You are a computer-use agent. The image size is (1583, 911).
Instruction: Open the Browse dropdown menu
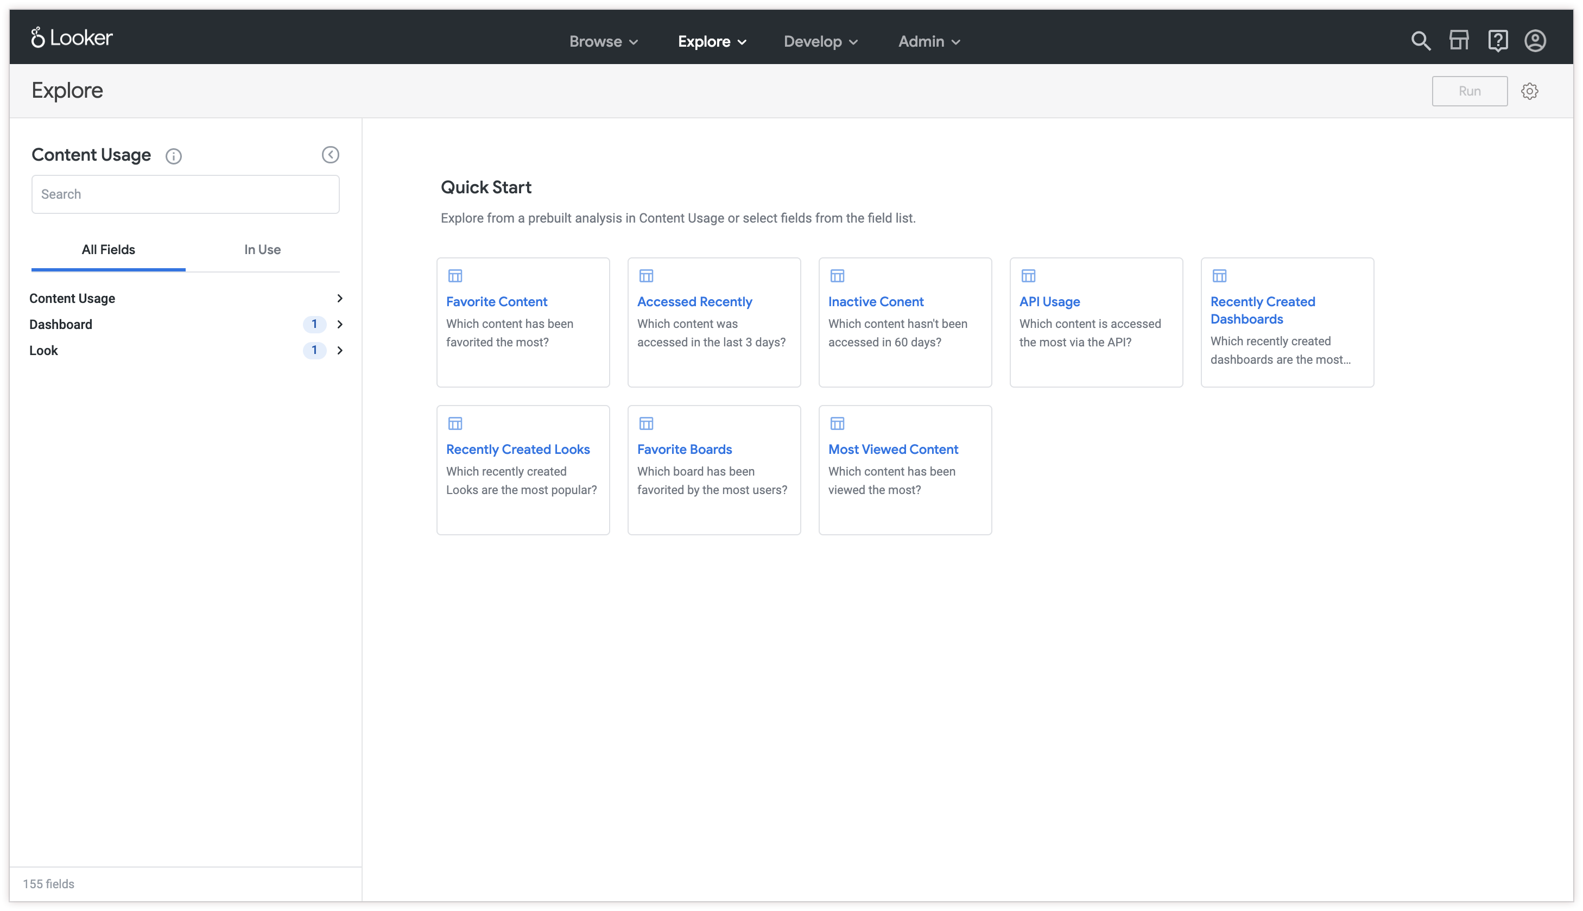pos(603,42)
